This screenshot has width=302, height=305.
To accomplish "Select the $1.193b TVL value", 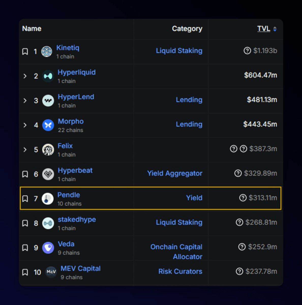I will [x=265, y=51].
